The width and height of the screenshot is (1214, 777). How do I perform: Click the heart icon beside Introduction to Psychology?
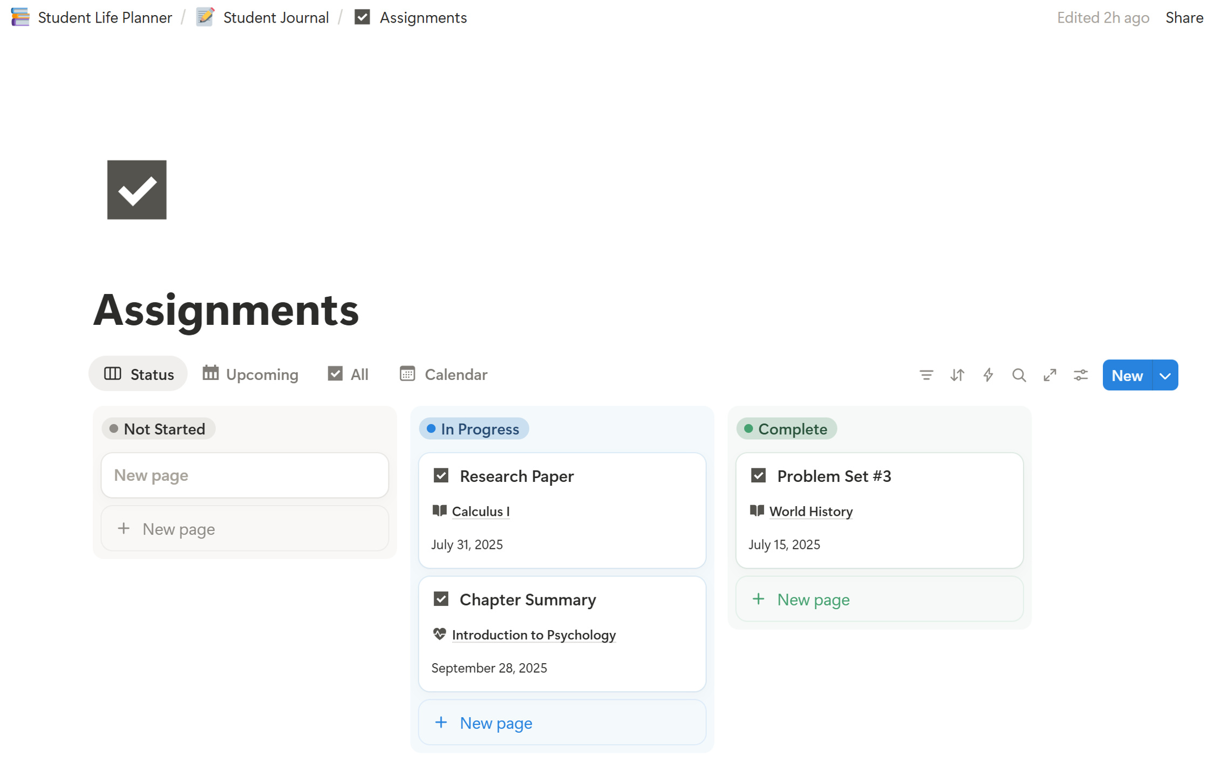[439, 634]
